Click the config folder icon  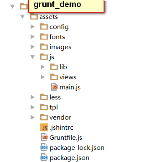click(44, 26)
